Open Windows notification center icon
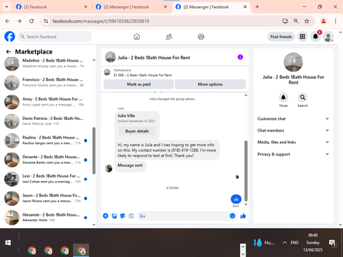Viewport: 343px width, 257px height. [x=332, y=243]
